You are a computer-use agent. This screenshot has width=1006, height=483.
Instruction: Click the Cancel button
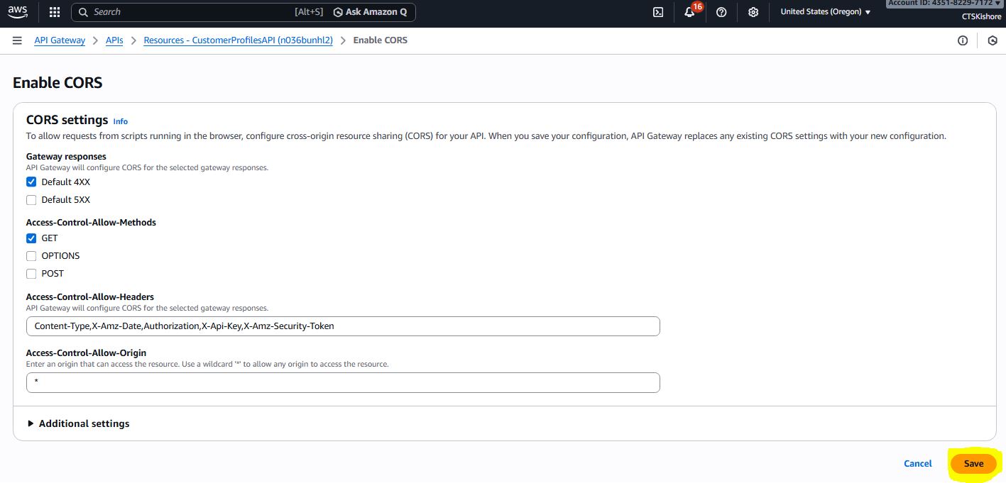click(x=917, y=464)
